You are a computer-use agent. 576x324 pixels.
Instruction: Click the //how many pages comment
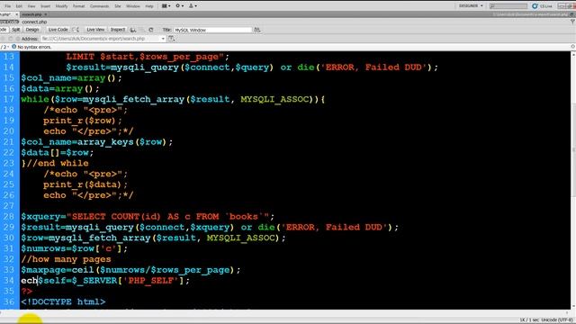66,259
